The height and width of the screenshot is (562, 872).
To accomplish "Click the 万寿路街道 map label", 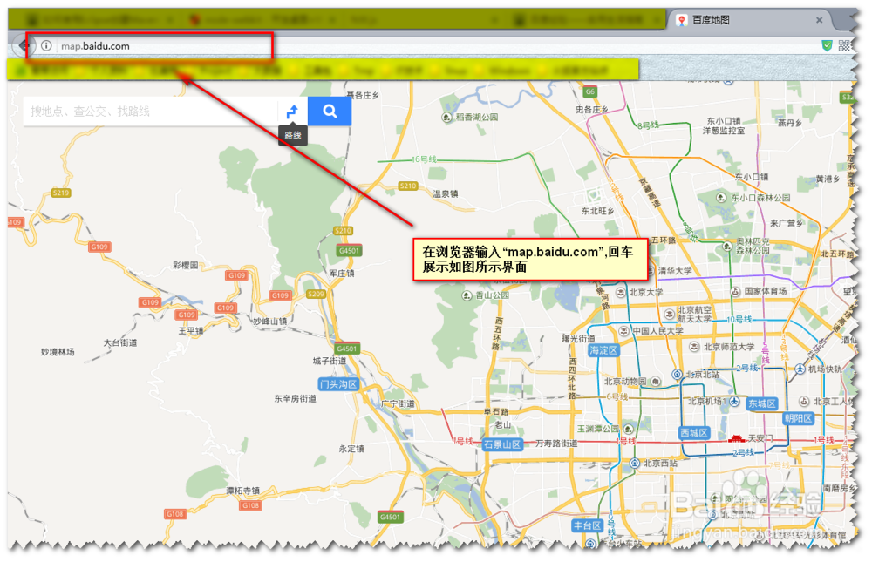I will point(556,443).
